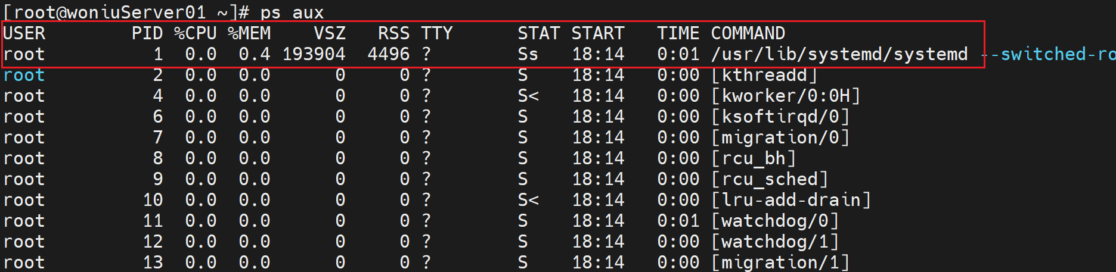This screenshot has height=272, width=1116.
Task: Click the PID column header
Action: pyautogui.click(x=147, y=33)
